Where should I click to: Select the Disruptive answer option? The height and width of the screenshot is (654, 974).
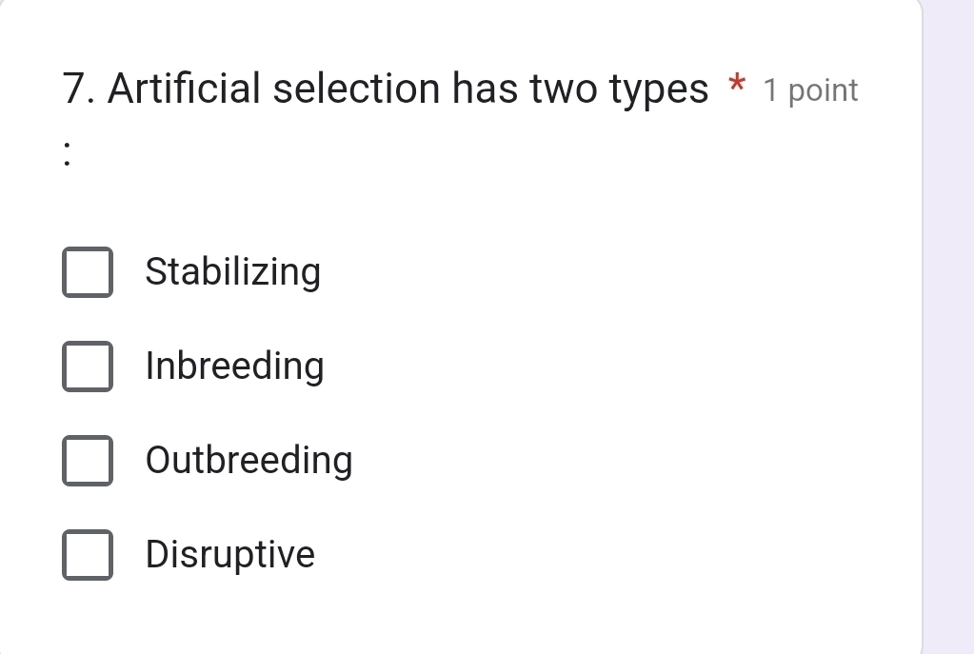click(x=88, y=555)
